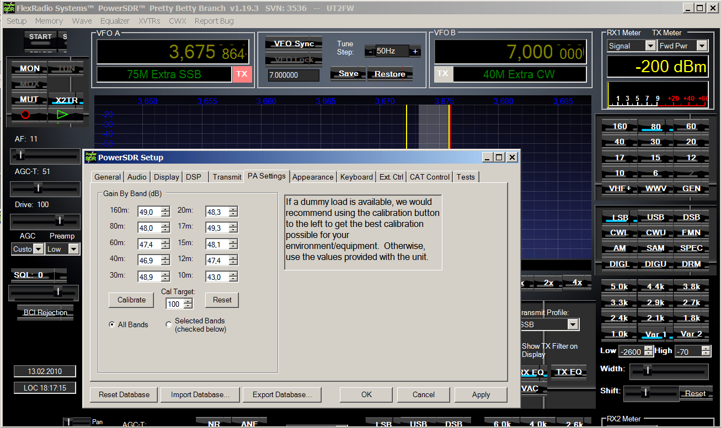721x428 pixels.
Task: Increase the Low filter value using its spinner
Action: click(x=648, y=348)
